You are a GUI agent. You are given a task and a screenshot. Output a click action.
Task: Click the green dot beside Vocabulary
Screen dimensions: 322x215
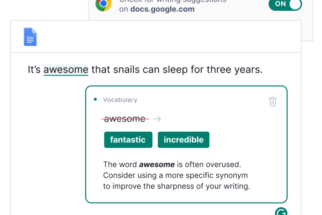[95, 99]
